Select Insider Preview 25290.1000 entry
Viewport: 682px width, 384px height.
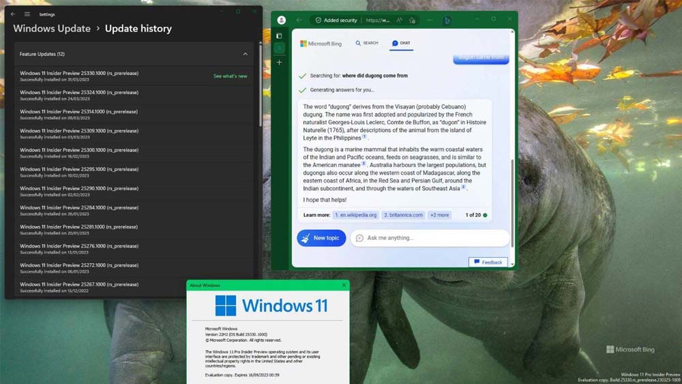[134, 191]
